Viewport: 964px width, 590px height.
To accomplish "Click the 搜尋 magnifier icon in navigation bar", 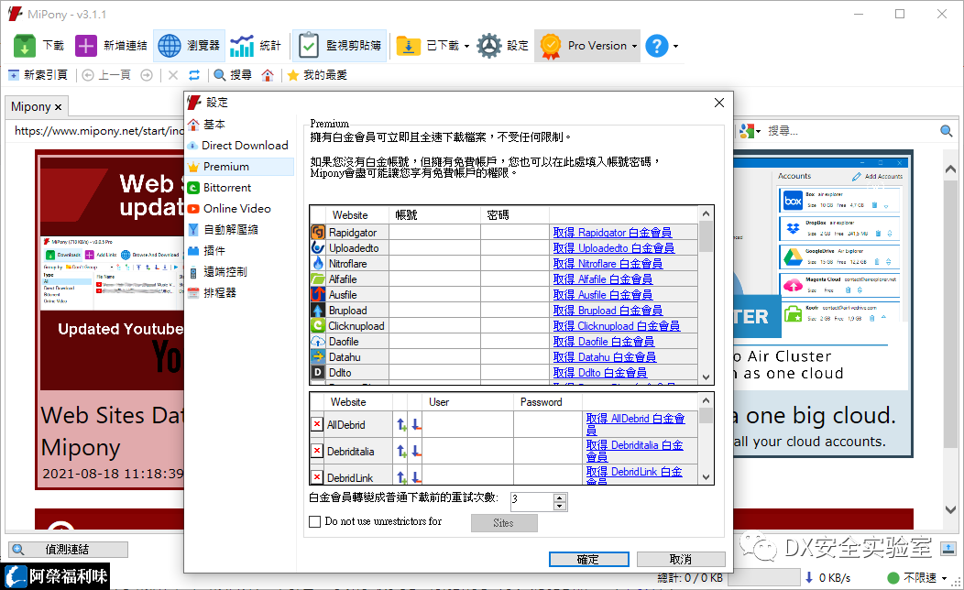I will pos(220,75).
